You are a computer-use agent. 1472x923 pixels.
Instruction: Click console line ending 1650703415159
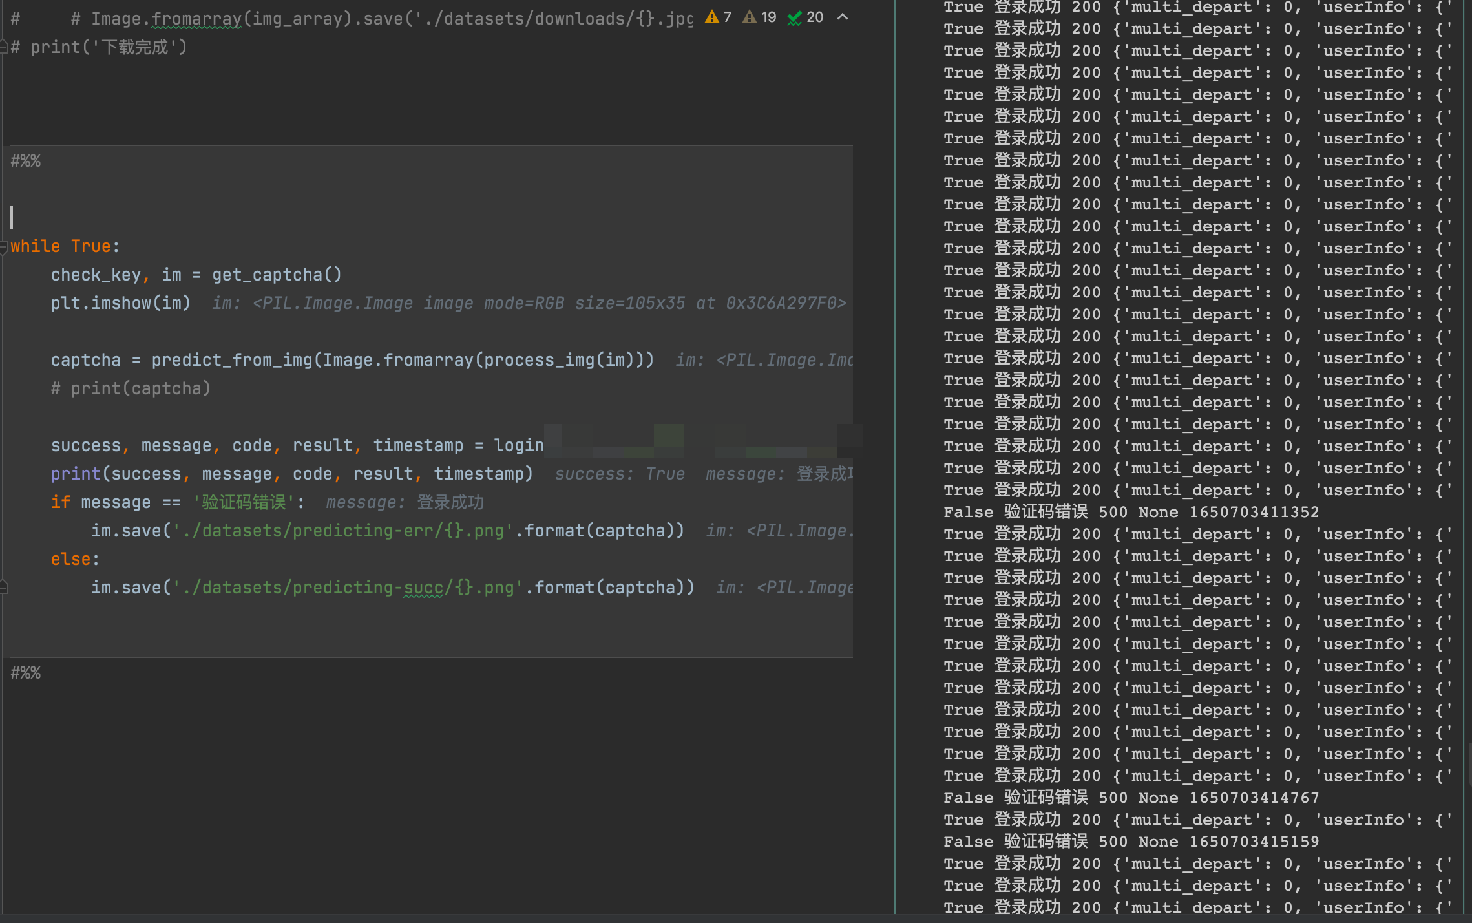click(x=1131, y=842)
